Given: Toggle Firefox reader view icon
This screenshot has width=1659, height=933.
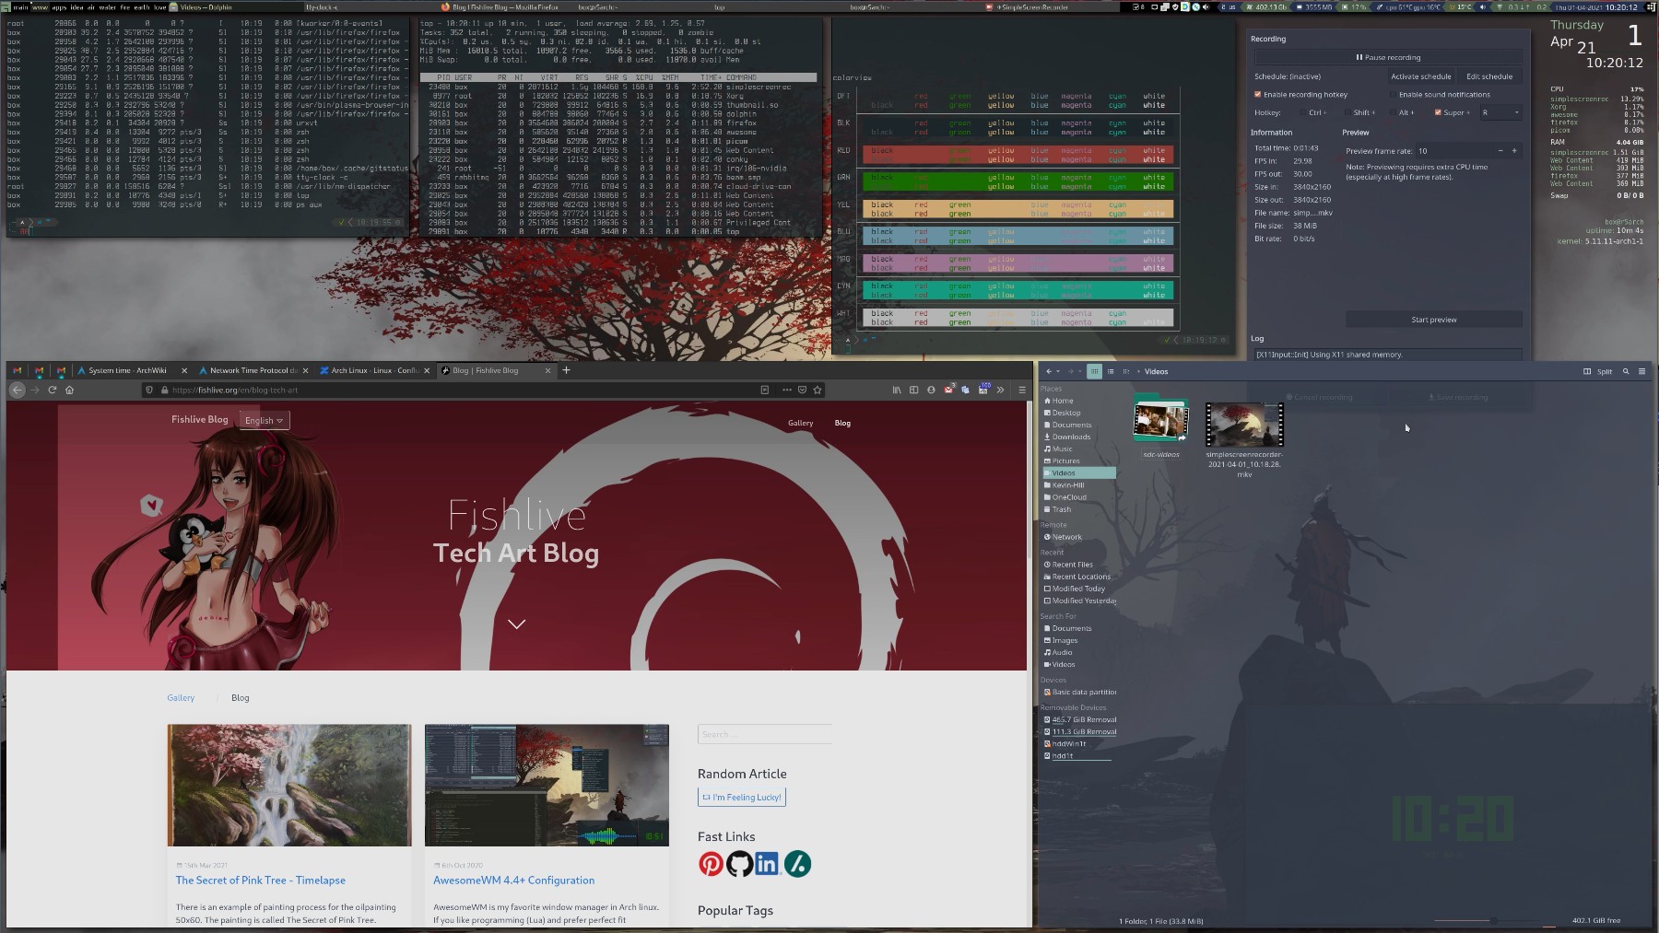Looking at the screenshot, I should coord(765,390).
